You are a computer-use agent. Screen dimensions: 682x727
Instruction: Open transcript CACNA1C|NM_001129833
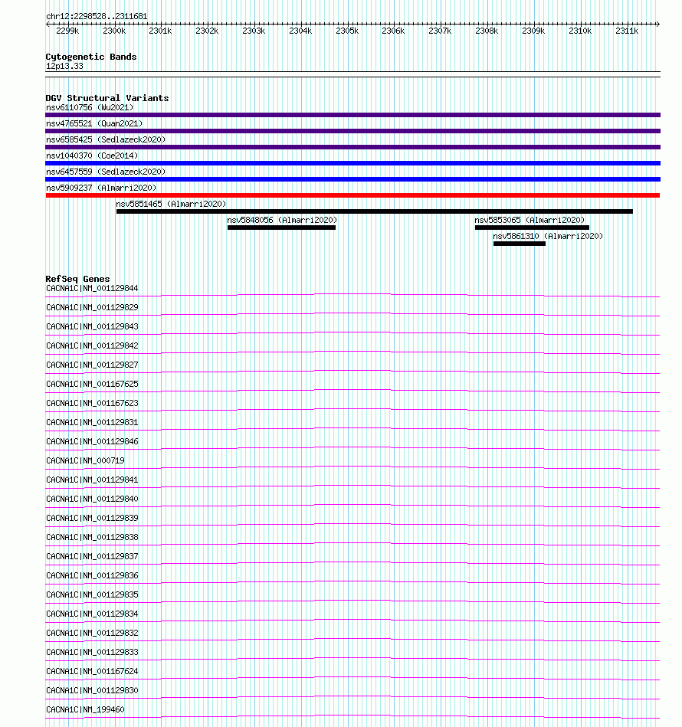(92, 653)
